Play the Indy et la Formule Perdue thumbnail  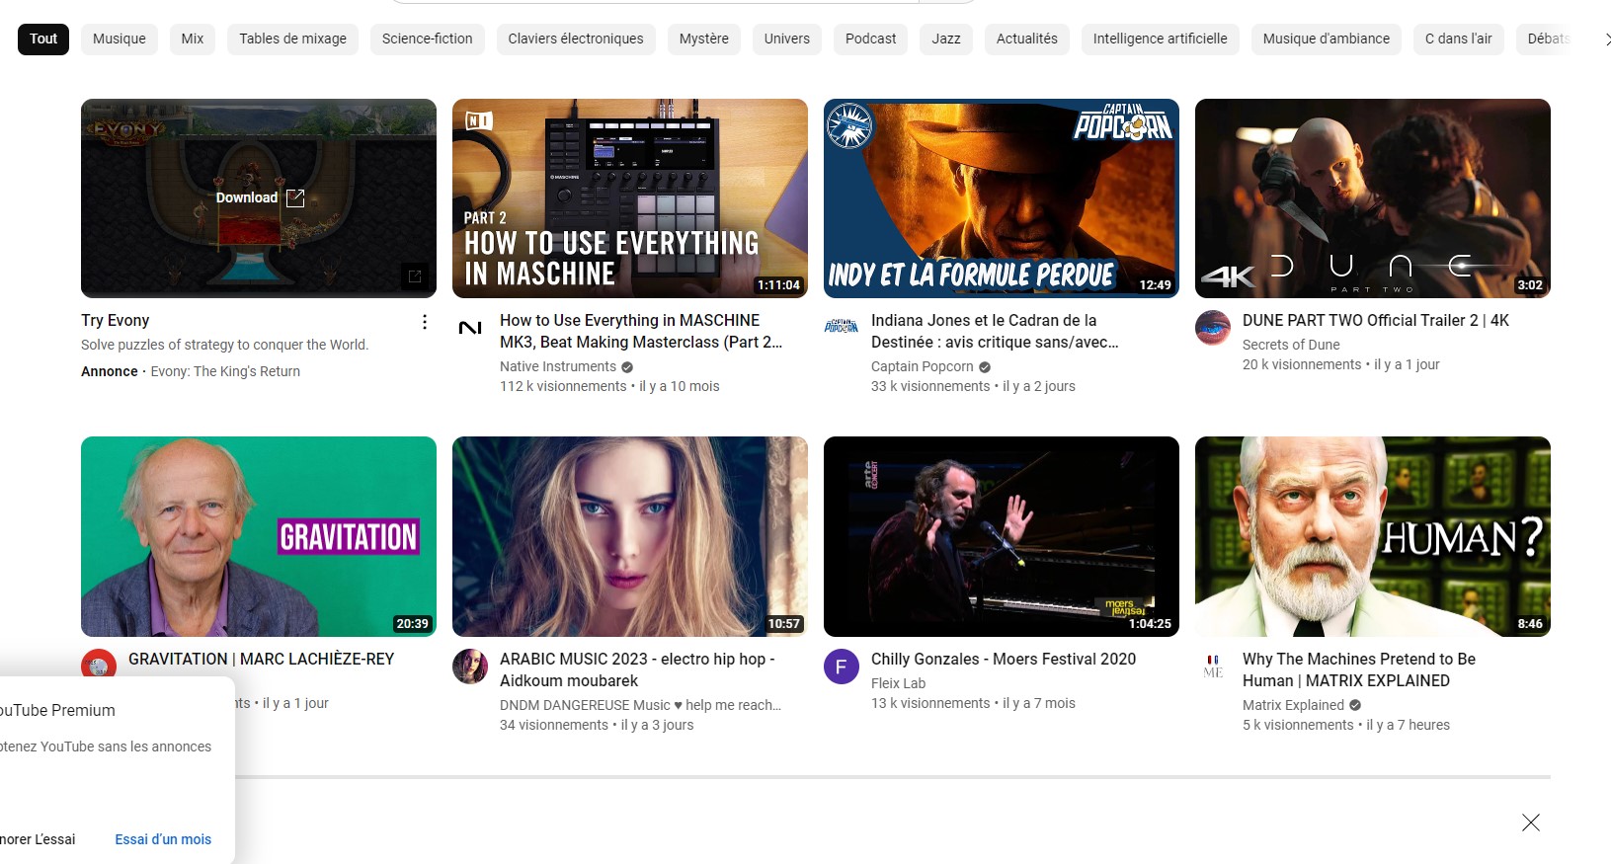tap(1001, 197)
